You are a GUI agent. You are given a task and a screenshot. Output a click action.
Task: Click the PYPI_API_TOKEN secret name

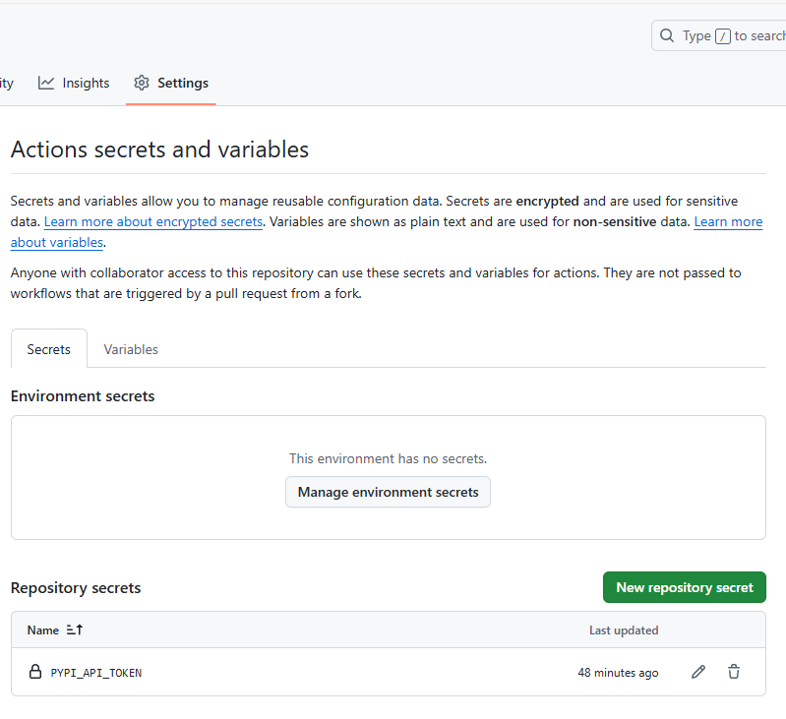pos(96,673)
